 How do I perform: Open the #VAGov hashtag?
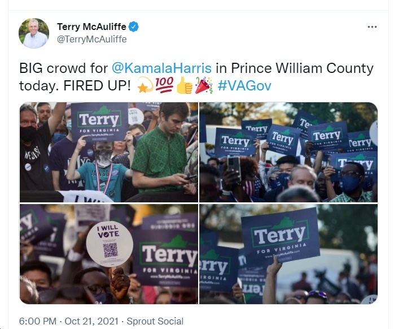click(244, 85)
